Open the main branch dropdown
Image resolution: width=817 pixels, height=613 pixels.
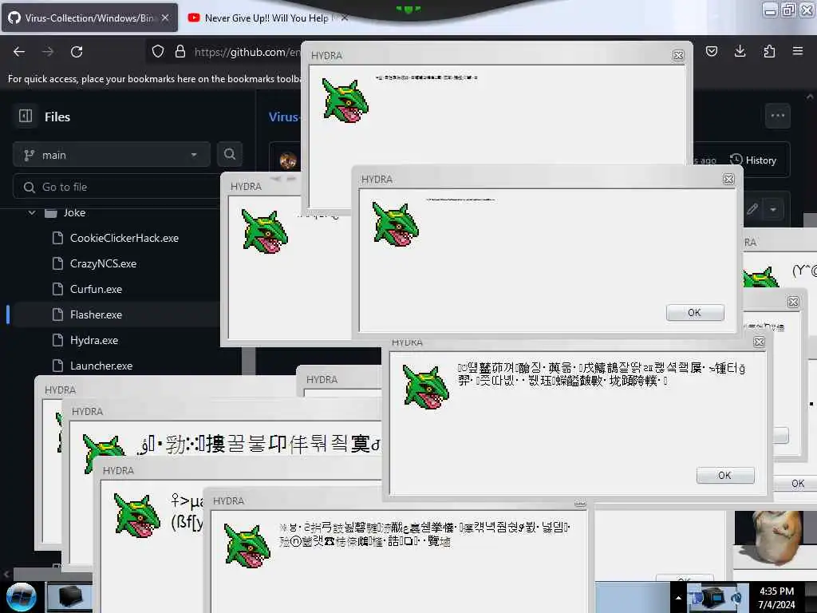tap(112, 155)
